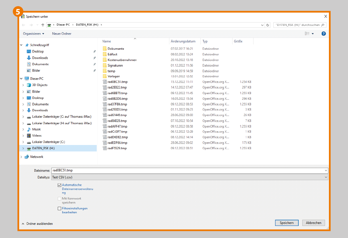Screen dimensions: 348x238
Task: Open the Kostenuebernahmen folder
Action: (122, 60)
